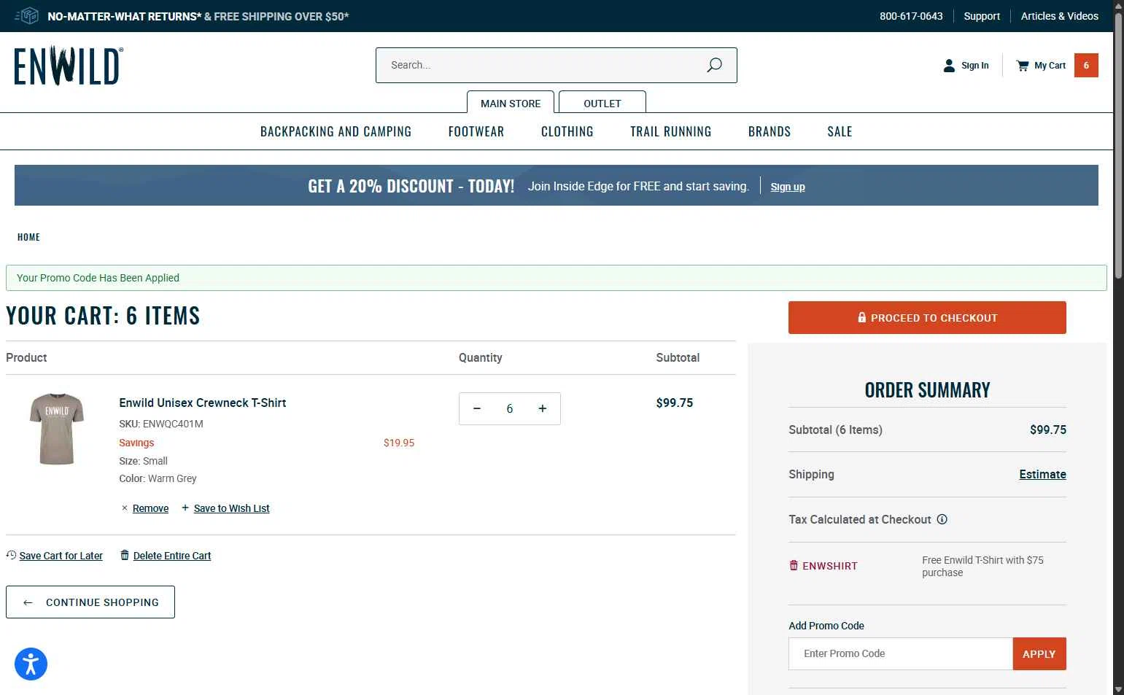Click the ENWSHIRT promo code label

tap(830, 566)
